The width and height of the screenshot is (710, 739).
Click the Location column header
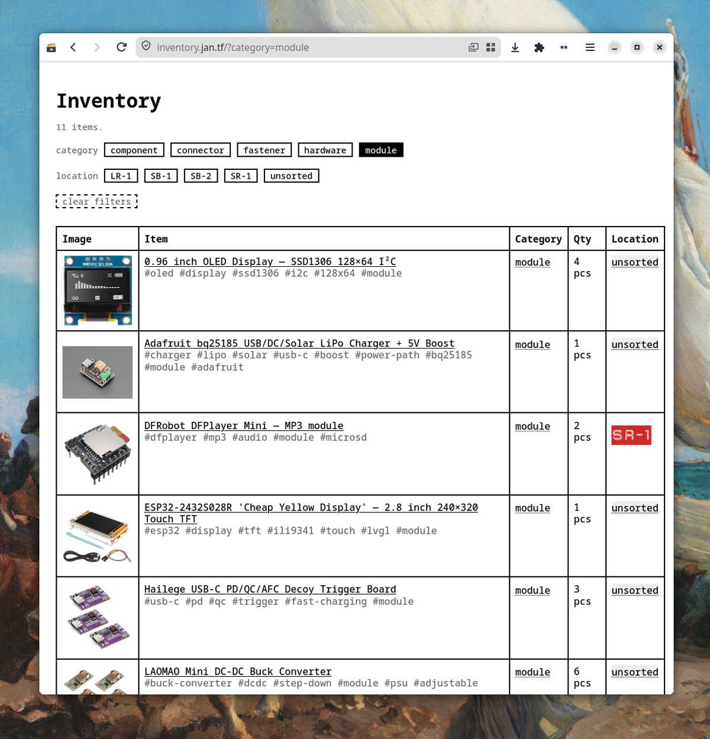pyautogui.click(x=635, y=239)
